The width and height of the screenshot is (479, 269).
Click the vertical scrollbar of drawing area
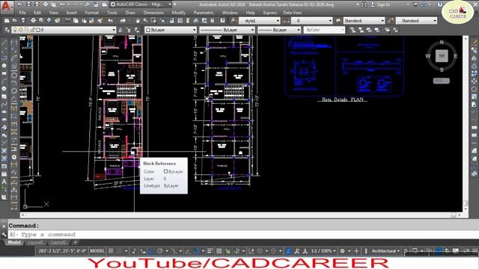click(x=466, y=123)
